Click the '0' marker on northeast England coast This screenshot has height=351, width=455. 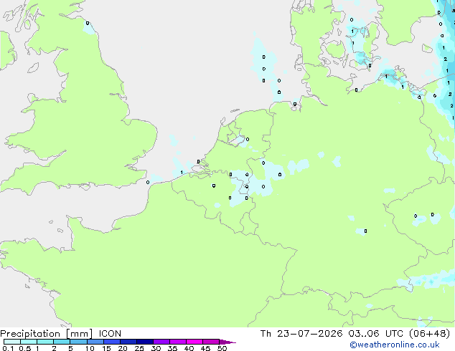pyautogui.click(x=88, y=23)
